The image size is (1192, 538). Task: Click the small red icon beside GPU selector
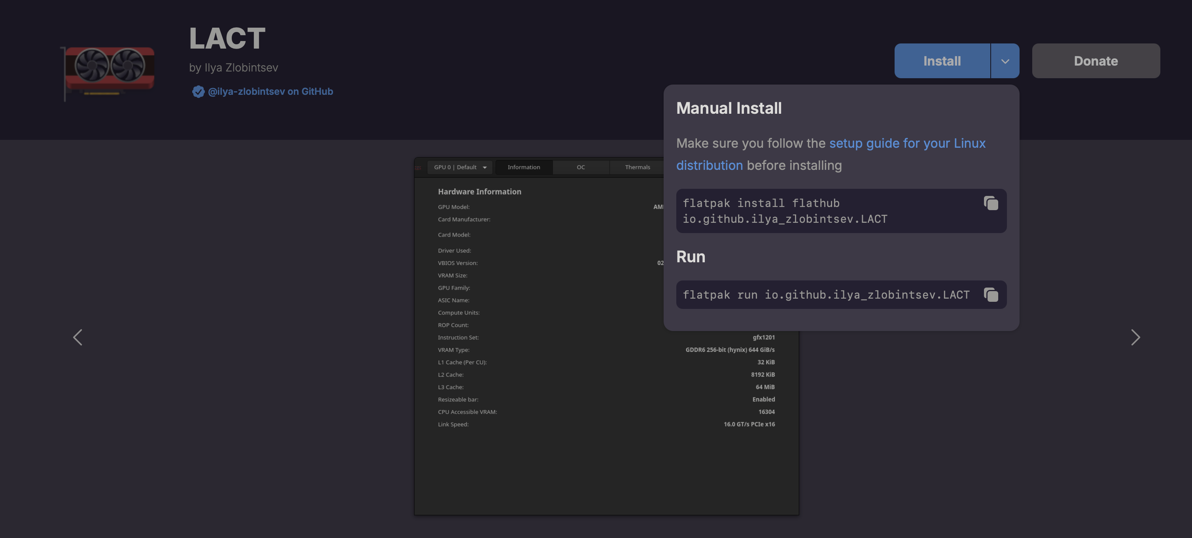pos(418,168)
